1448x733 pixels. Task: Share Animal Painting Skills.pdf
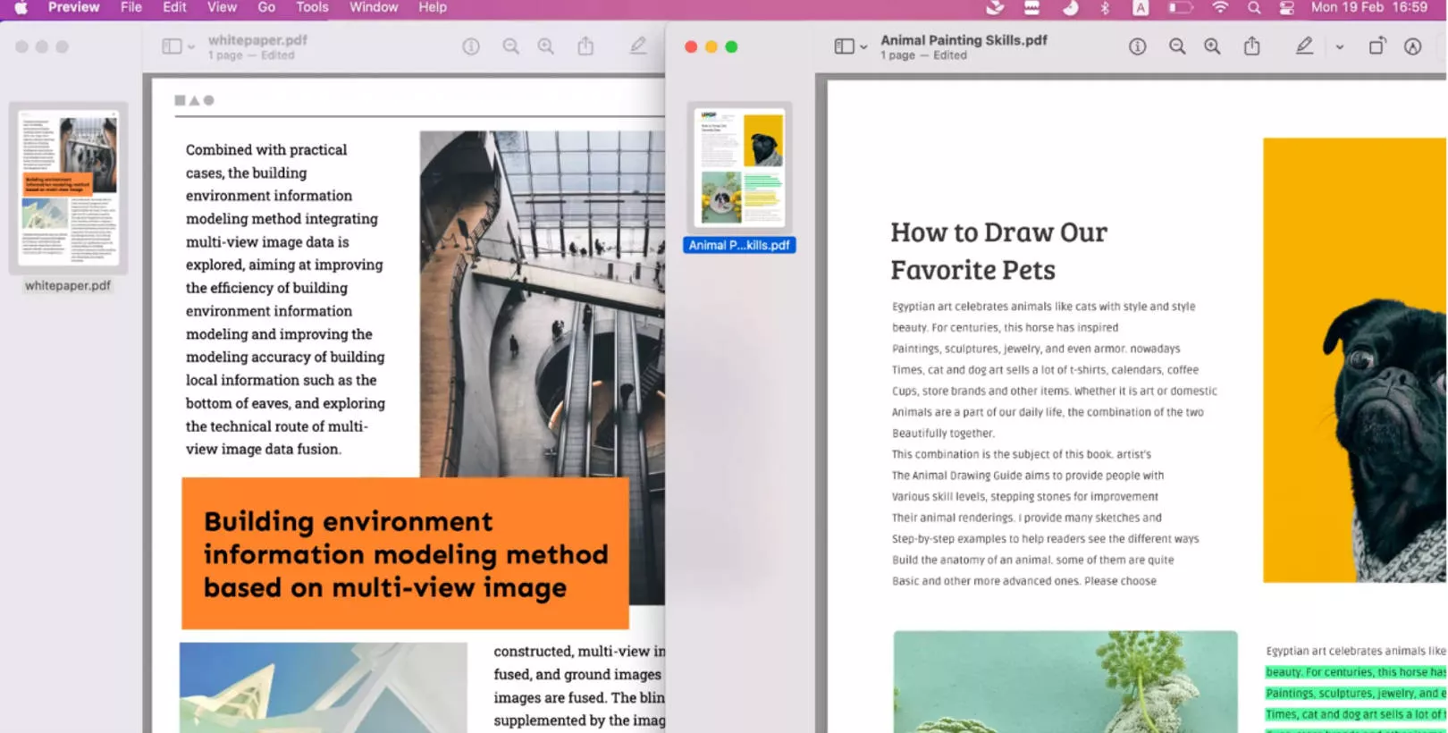[1252, 46]
